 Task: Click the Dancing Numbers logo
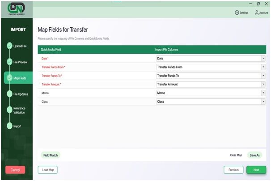[17, 9]
